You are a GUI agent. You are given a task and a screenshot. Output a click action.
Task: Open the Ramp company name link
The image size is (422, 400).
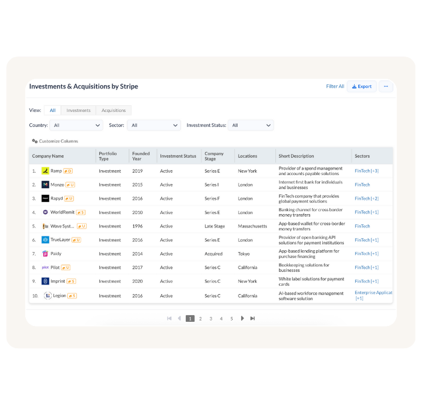(x=56, y=171)
